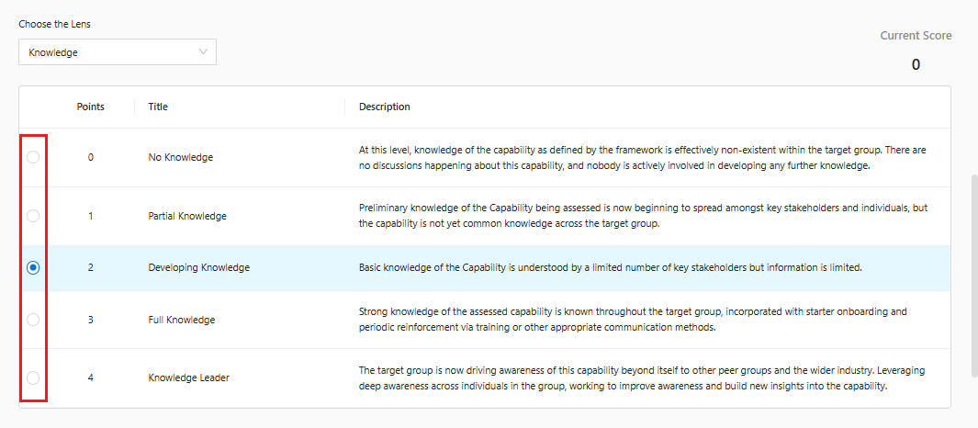
Task: Select the No Knowledge radio button
Action: click(33, 157)
